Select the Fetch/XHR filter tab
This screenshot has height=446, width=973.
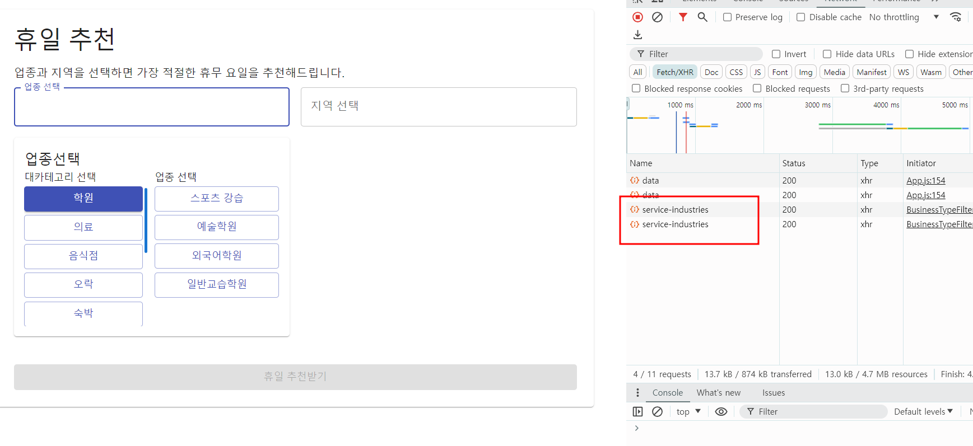674,72
